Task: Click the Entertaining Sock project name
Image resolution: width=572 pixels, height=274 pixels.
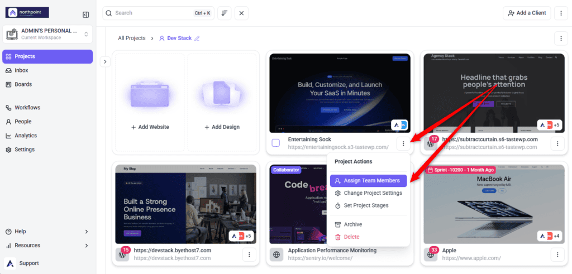Action: (x=309, y=140)
